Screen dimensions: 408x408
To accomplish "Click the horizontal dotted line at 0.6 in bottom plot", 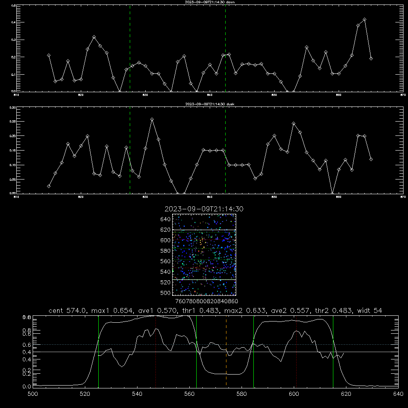I will click(x=215, y=344).
